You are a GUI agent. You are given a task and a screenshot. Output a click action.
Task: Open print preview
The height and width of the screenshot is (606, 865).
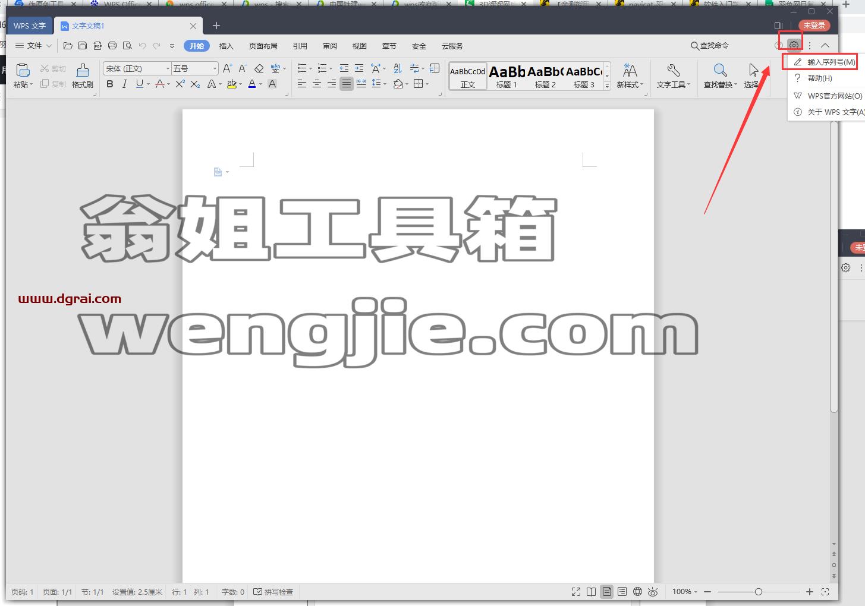click(x=127, y=46)
